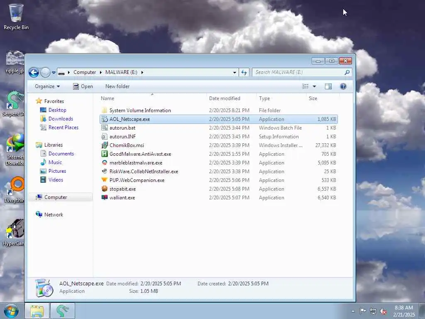Open the Action Center flag icon
This screenshot has height=319, width=425.
363,311
